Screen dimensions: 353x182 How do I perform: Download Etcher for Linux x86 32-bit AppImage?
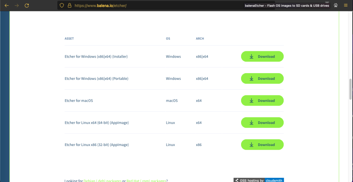click(262, 145)
